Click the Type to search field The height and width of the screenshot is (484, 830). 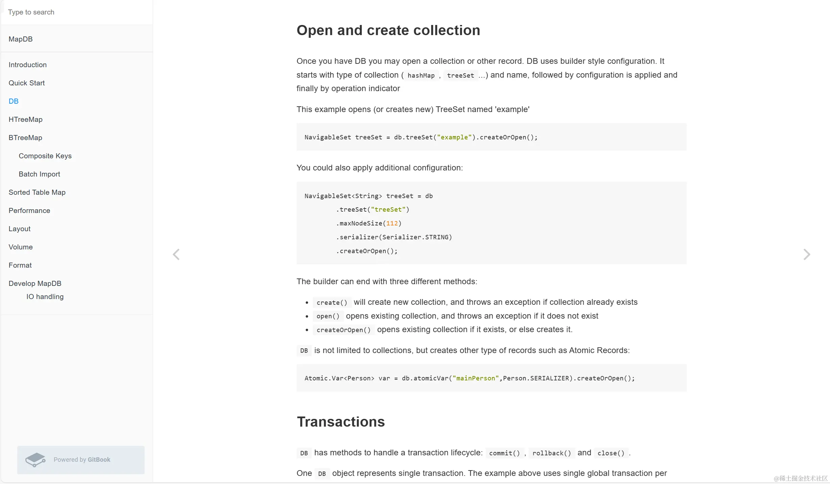pyautogui.click(x=77, y=12)
